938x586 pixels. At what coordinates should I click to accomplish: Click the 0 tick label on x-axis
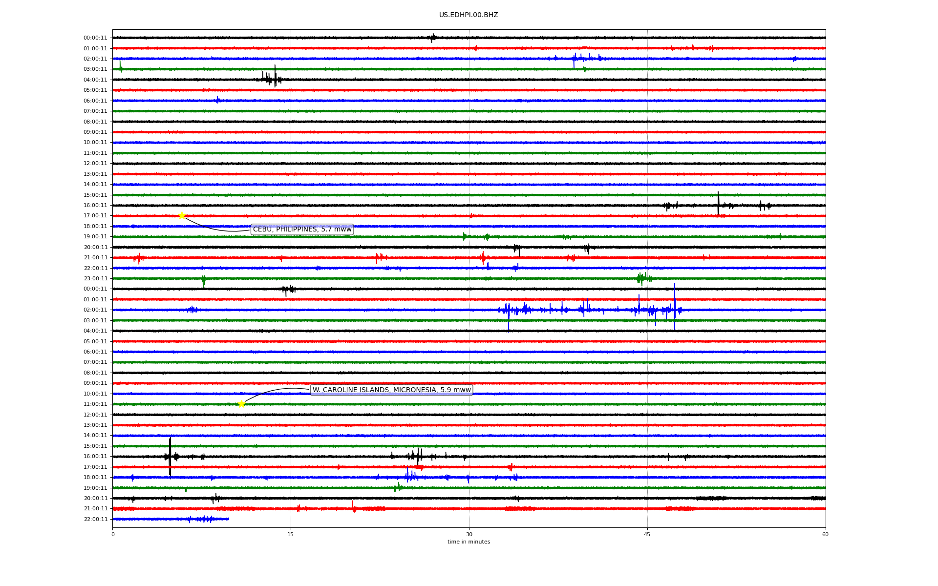(x=113, y=534)
